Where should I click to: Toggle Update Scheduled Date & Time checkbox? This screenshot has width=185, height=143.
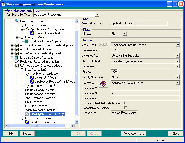(x=126, y=103)
